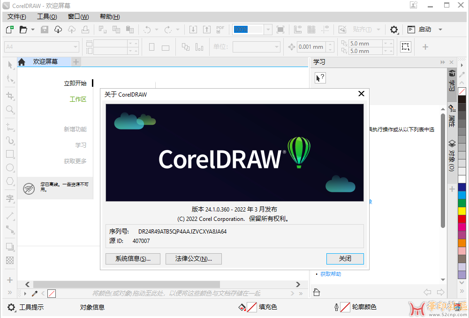Select the 欢迎屏幕 tab
This screenshot has height=318, width=469.
(45, 61)
